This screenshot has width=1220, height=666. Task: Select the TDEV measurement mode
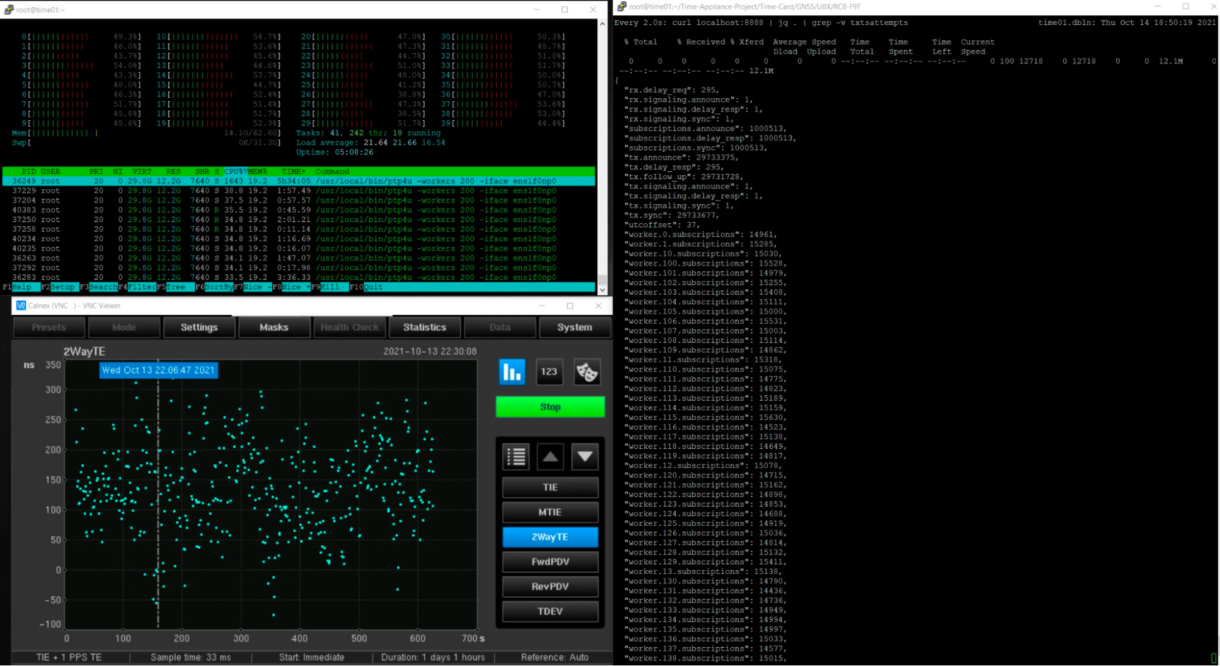tap(550, 611)
